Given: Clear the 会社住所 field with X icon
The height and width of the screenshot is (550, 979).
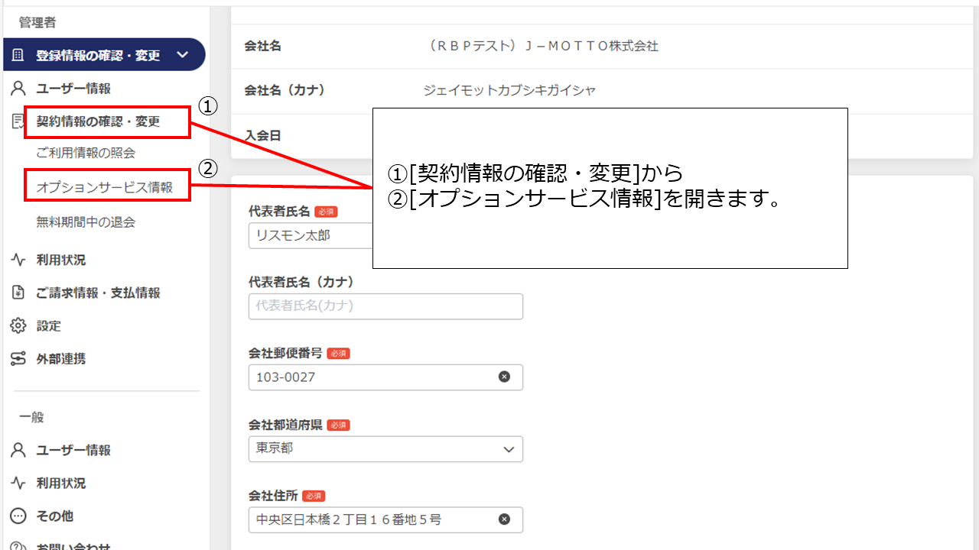Looking at the screenshot, I should point(504,519).
